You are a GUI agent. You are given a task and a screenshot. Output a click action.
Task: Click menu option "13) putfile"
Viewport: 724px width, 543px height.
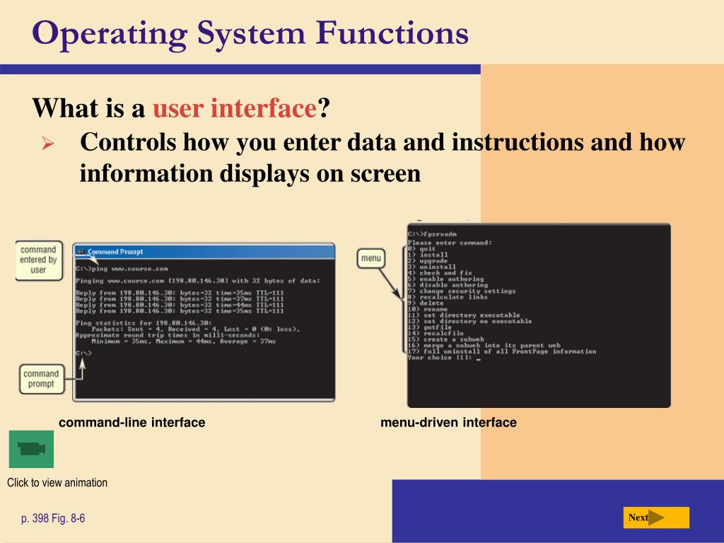click(x=430, y=327)
